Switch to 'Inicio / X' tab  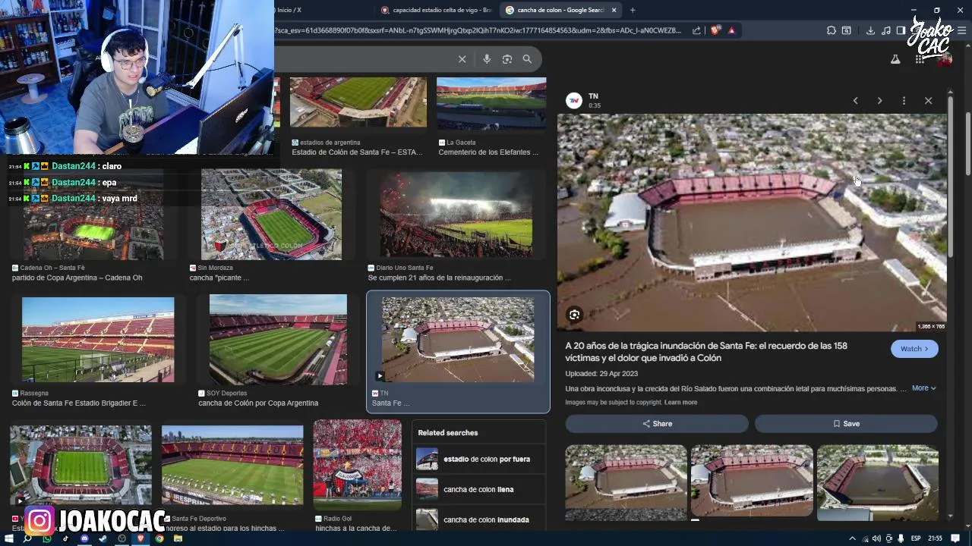[323, 10]
